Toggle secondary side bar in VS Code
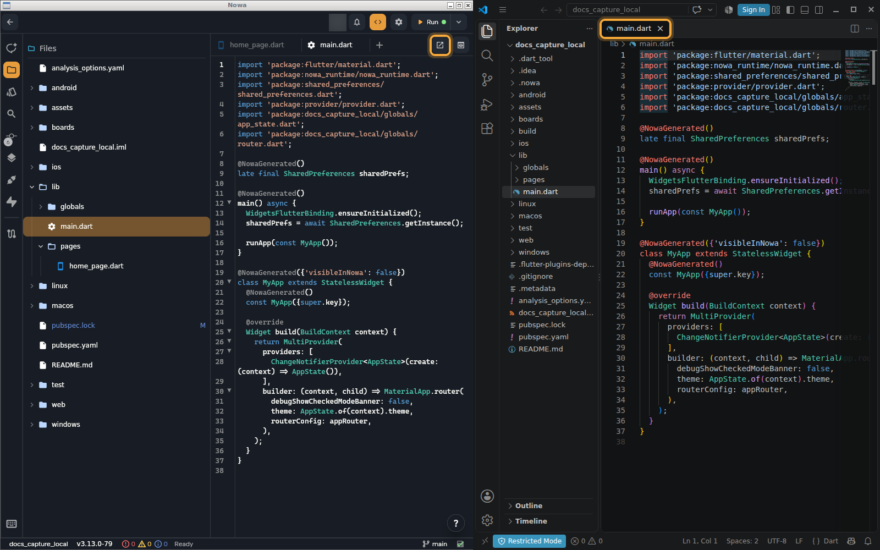 tap(819, 9)
